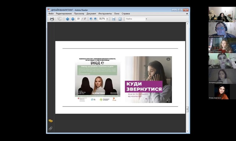Click the zoom out round button
The height and width of the screenshot is (141, 236).
coord(91,19)
